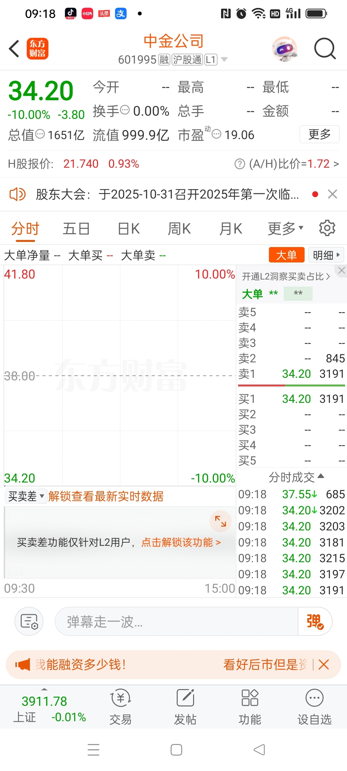Tap the A/H ratio help question icon

[240, 164]
